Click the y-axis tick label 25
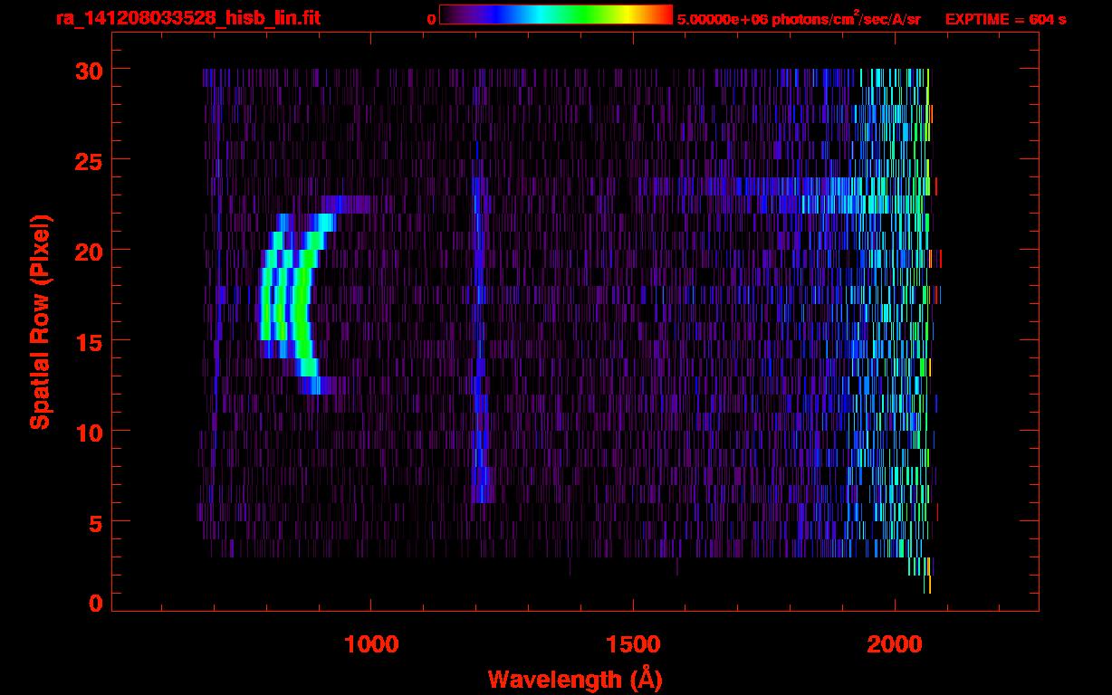1112x695 pixels. 89,160
